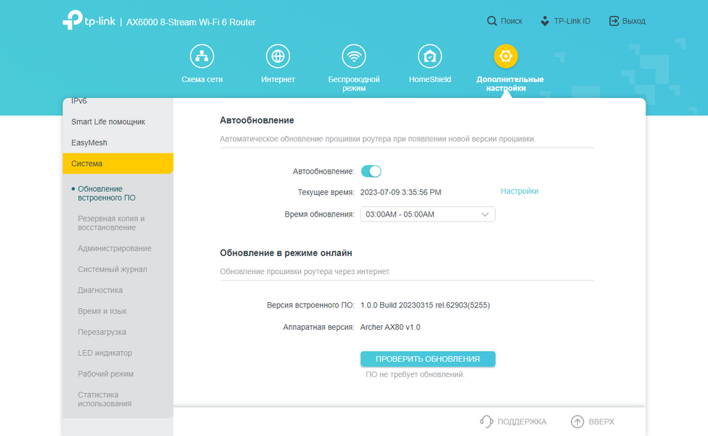Open Диагностика submenu item
This screenshot has height=436, width=708.
(x=100, y=290)
